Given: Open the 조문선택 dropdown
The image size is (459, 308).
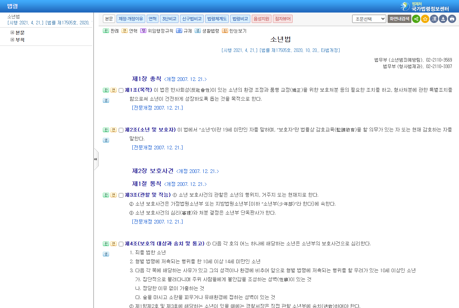Looking at the screenshot, I should click(x=369, y=19).
